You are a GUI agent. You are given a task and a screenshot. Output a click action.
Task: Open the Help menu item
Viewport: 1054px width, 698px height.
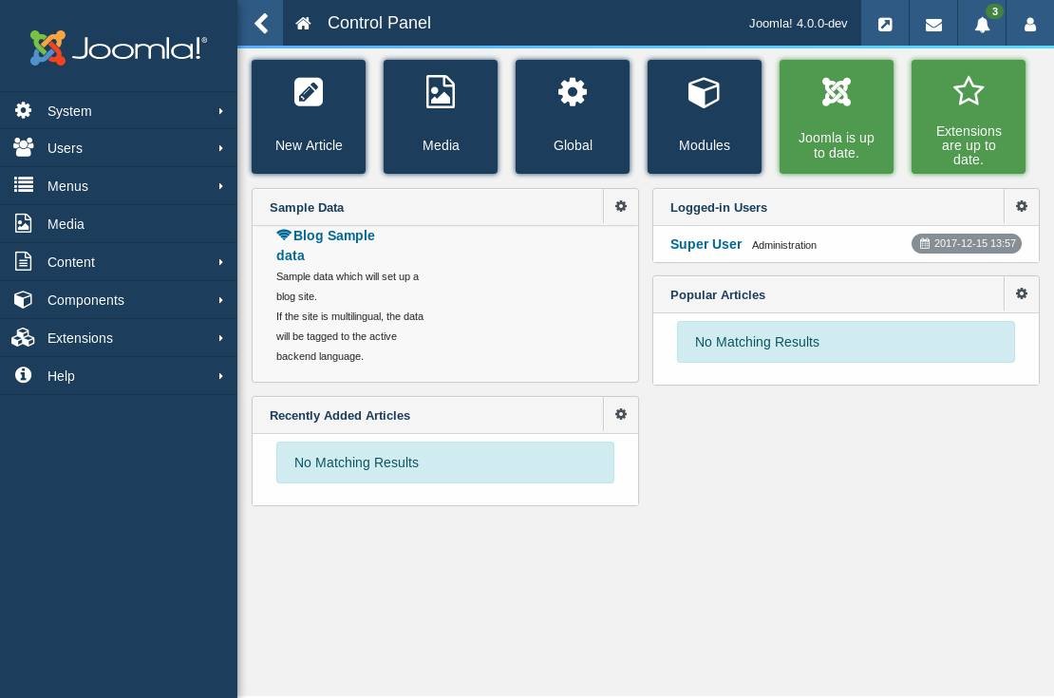(119, 376)
